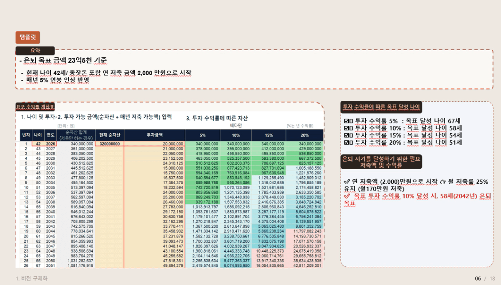Select the 현재 순자산 column header
Screen dimensions: 501x285
click(110, 135)
